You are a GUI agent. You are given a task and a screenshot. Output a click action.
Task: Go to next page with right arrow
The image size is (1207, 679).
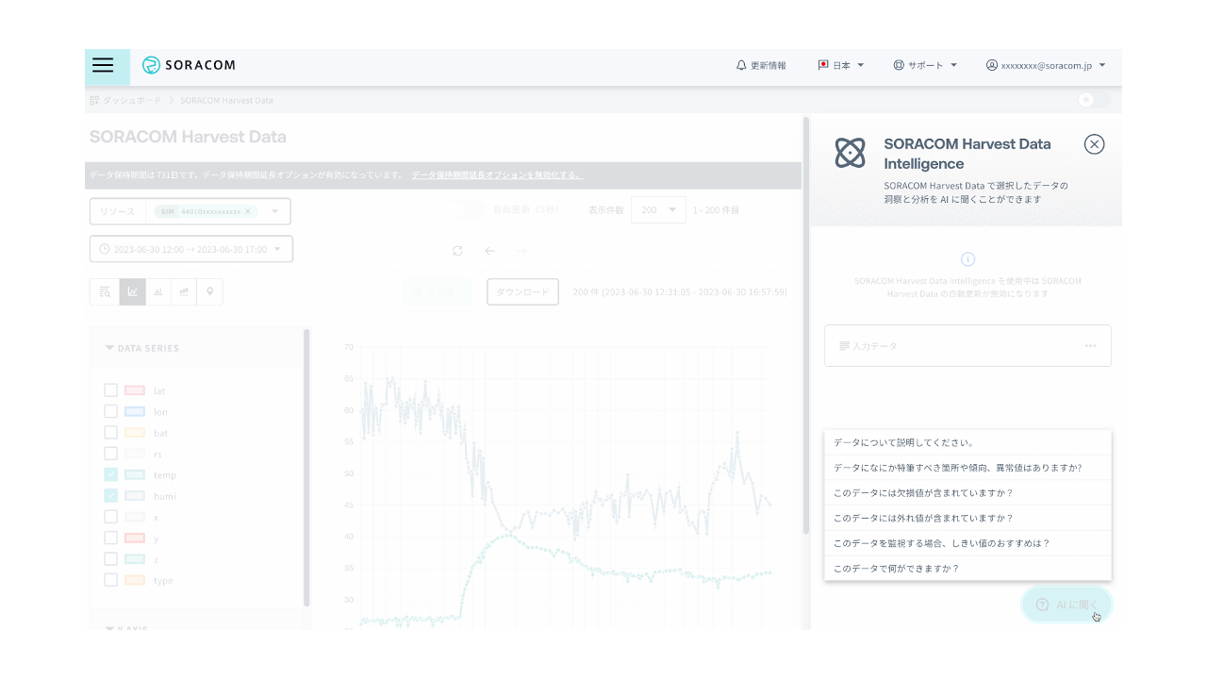[521, 251]
